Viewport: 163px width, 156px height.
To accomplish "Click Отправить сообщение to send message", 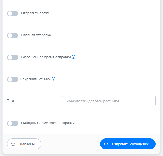I will click(128, 144).
